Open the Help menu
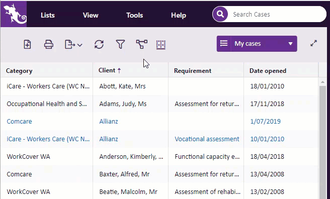The width and height of the screenshot is (330, 199). click(179, 15)
